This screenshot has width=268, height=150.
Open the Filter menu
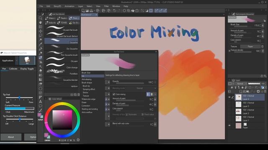[106, 6]
